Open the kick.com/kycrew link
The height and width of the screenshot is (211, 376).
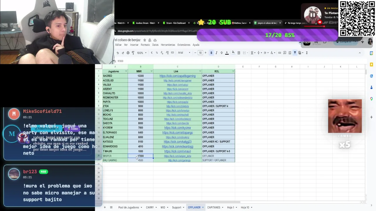177,128
